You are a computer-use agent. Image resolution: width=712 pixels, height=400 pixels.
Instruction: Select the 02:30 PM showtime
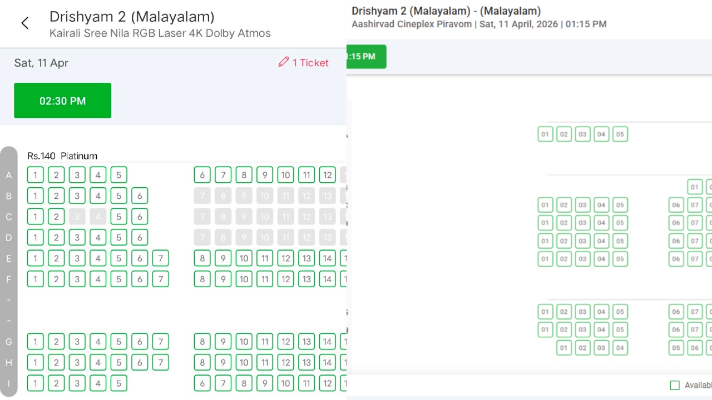coord(62,101)
